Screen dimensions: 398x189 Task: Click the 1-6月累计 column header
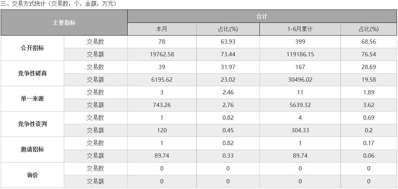(300, 29)
